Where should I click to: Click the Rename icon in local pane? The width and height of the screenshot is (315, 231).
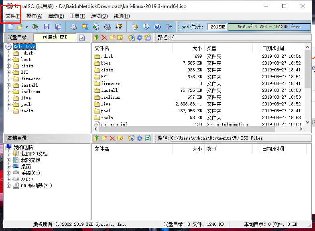[120, 138]
